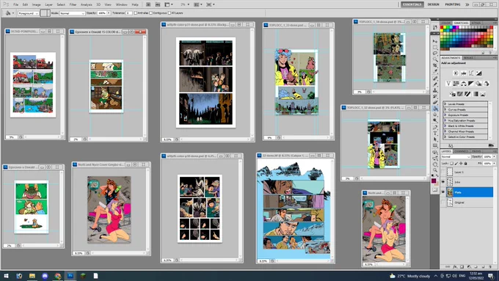Switch to the Painting workspace
This screenshot has height=281, width=499.
[x=453, y=4]
